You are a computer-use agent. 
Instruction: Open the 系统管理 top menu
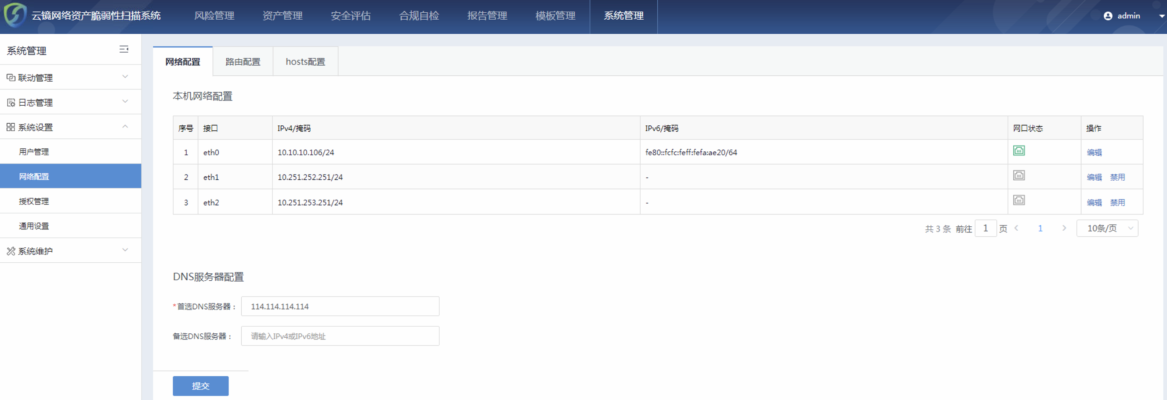[624, 16]
